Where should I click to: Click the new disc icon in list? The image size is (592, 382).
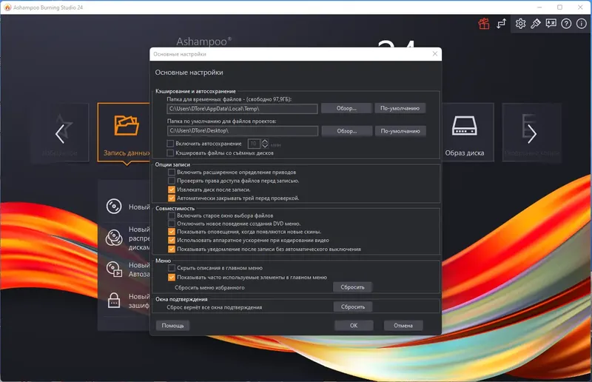pos(114,207)
